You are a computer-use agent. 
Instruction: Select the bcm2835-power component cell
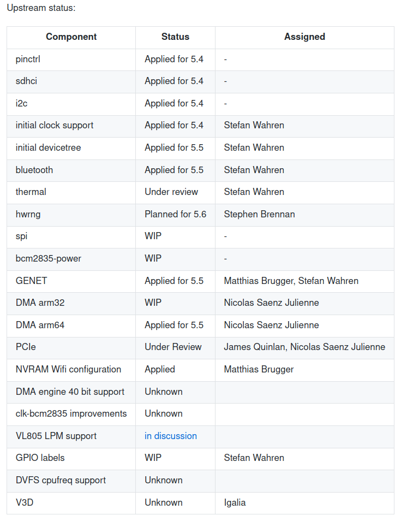pos(49,258)
